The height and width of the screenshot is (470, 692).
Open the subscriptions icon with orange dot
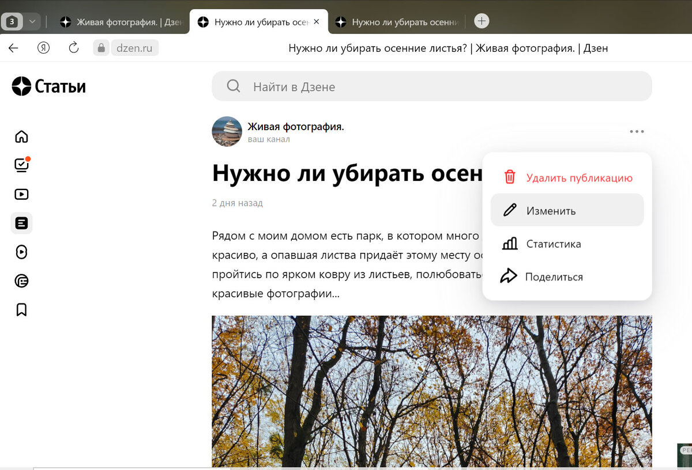21,165
